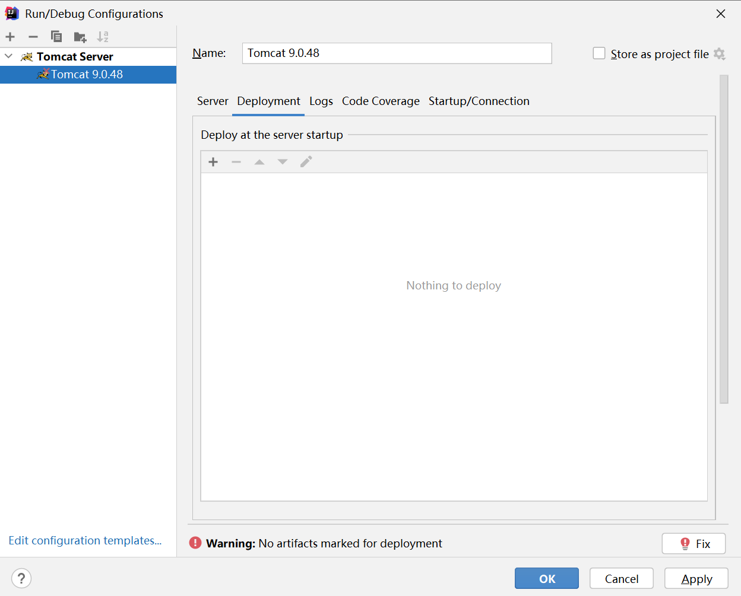Sort configurations alphabetically
The height and width of the screenshot is (596, 741).
tap(103, 37)
